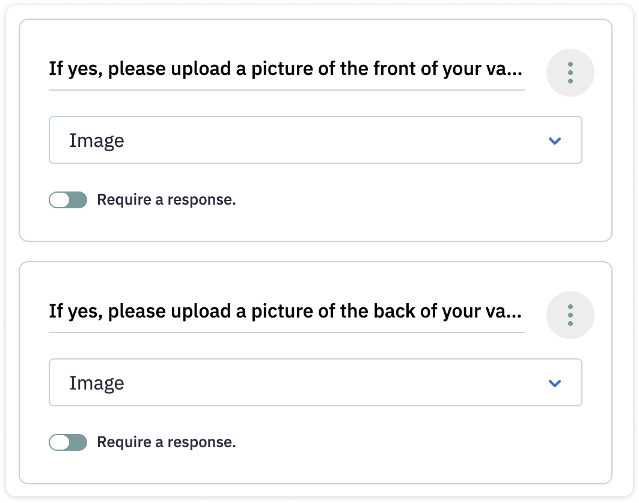
Task: Edit the front picture upload question title
Action: click(286, 70)
